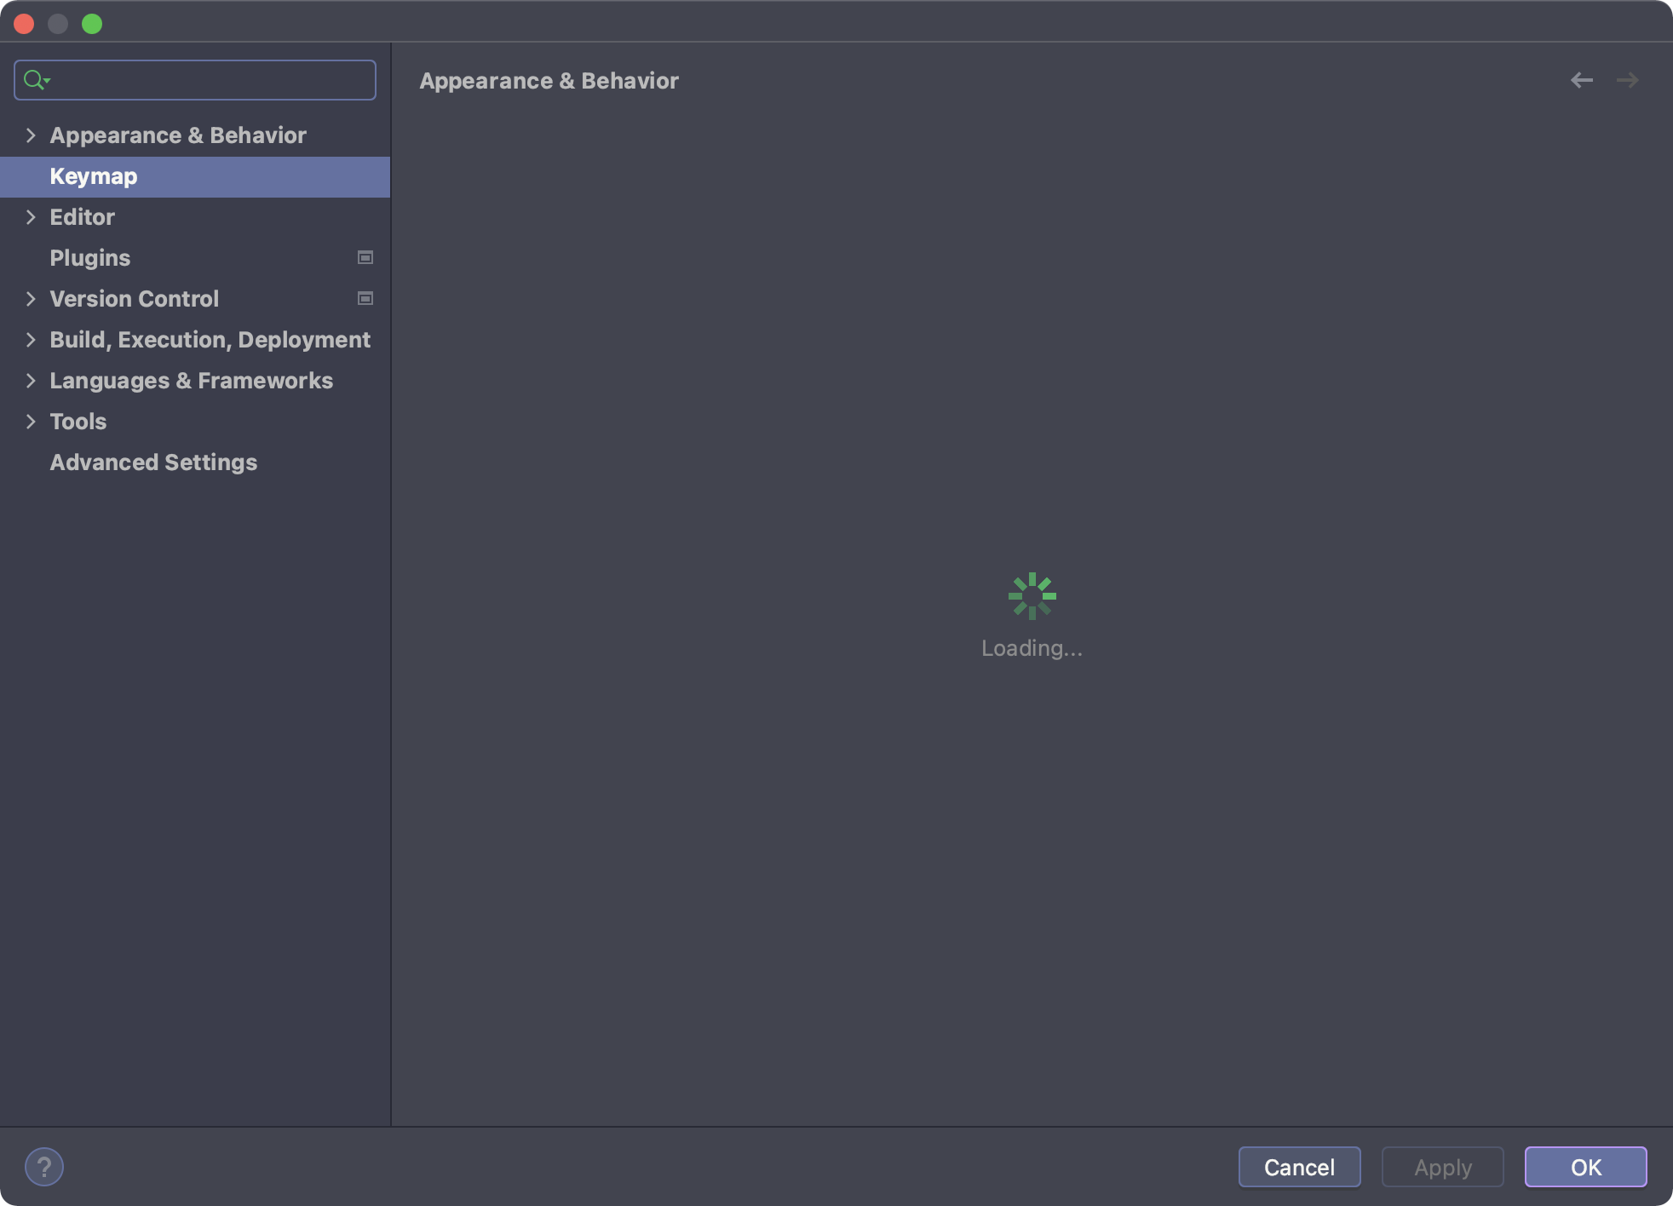1673x1206 pixels.
Task: Expand the Tools settings node
Action: 31,422
